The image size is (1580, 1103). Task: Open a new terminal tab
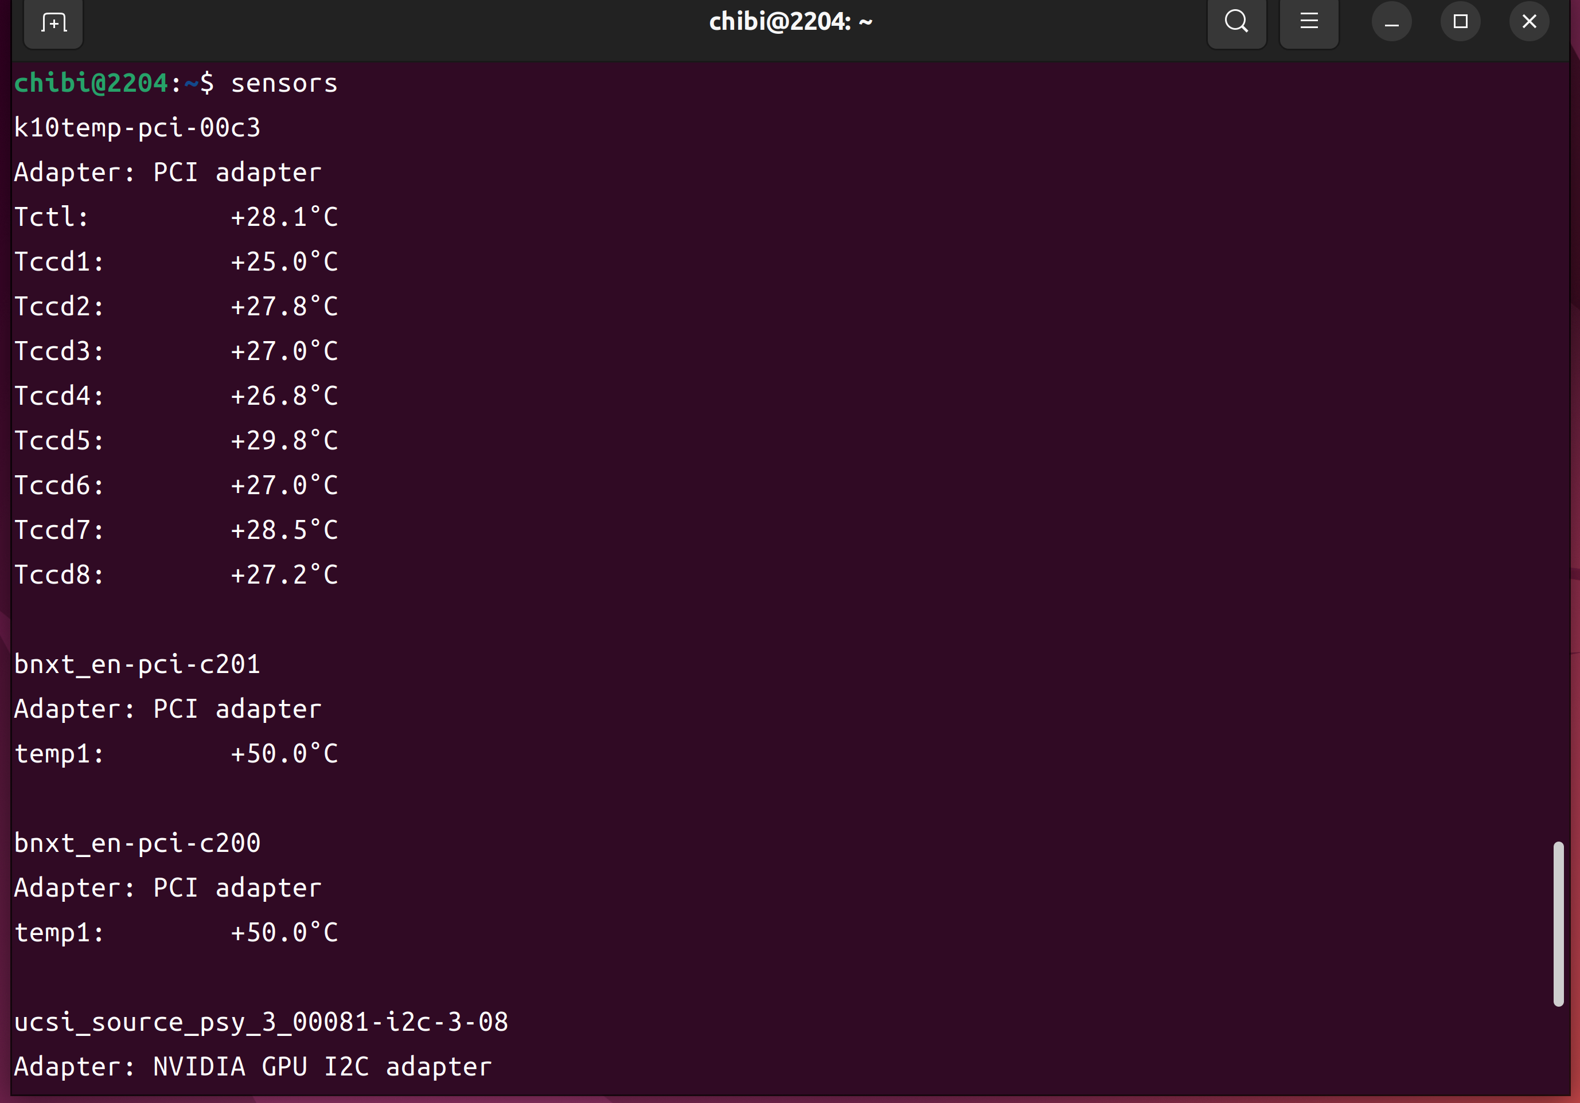pyautogui.click(x=53, y=23)
